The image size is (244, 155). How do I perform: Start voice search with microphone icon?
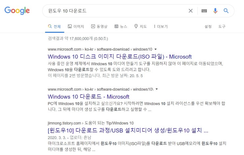[215, 11]
